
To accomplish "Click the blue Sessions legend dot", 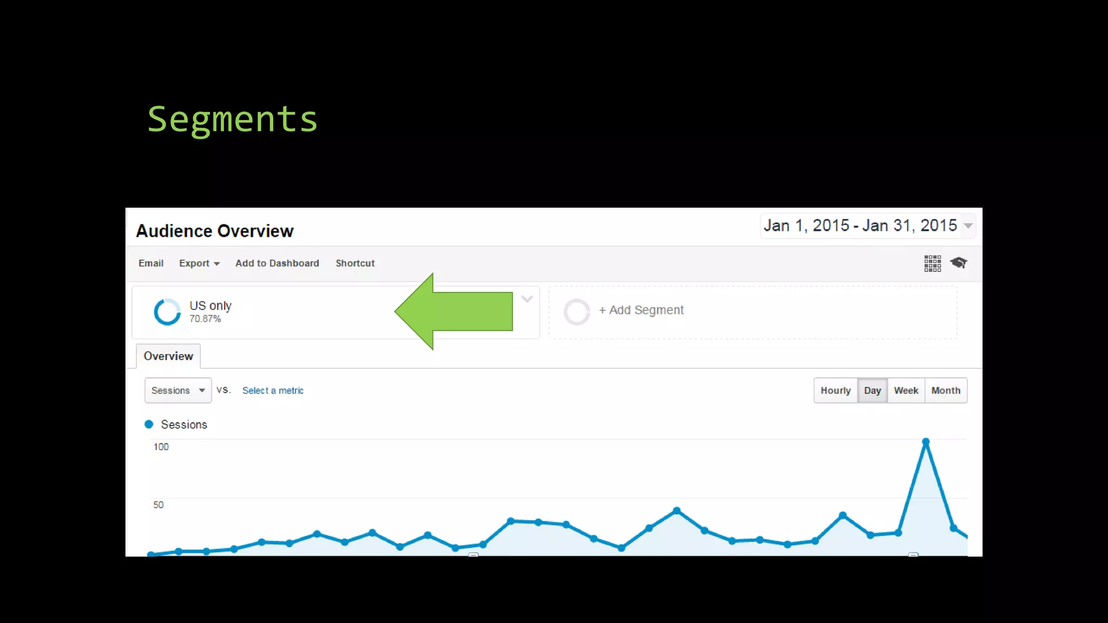I will point(149,425).
